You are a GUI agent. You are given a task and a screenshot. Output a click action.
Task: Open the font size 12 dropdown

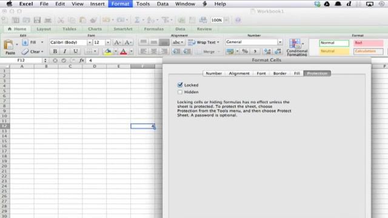point(108,42)
